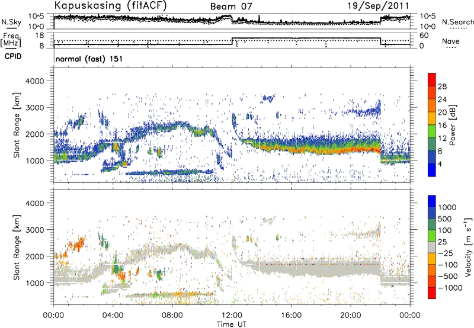This screenshot has width=474, height=328.
Task: Click the '00:00' label at the time axis end
Action: click(410, 316)
